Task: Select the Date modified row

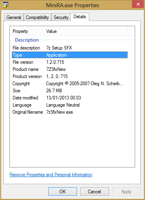Action: 70,98
